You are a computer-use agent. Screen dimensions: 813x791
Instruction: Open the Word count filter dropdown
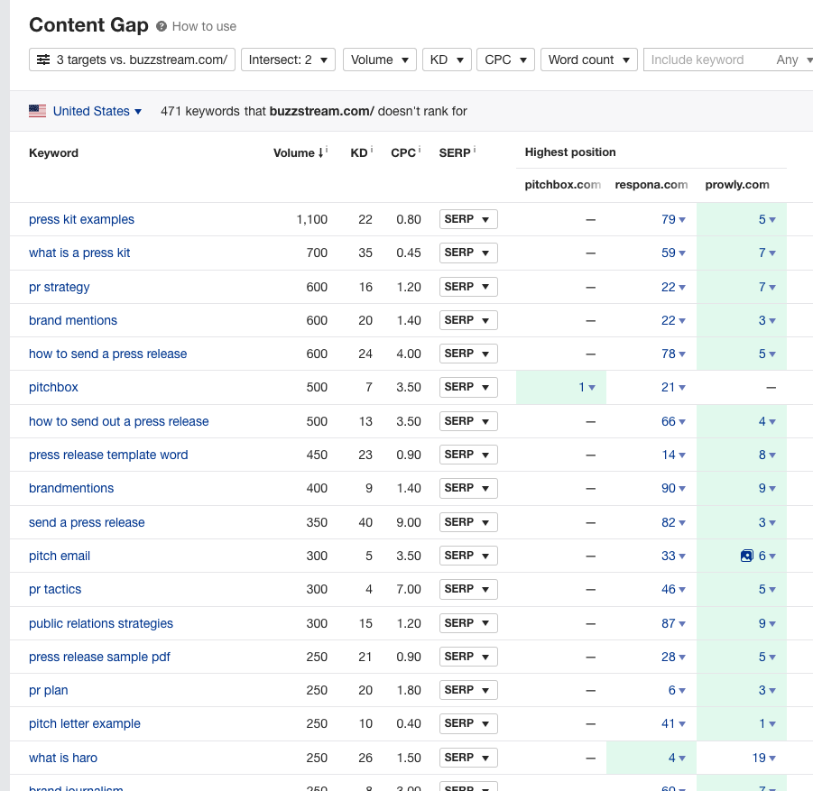pos(589,60)
